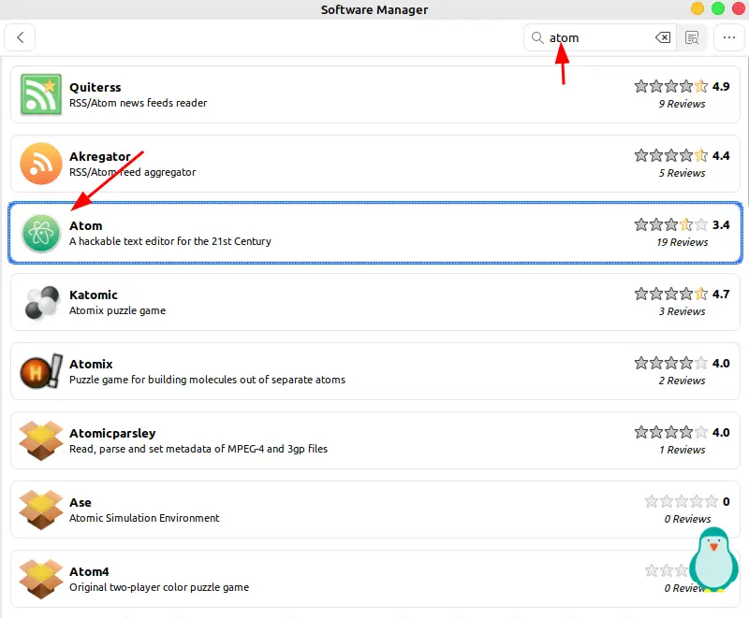The height and width of the screenshot is (618, 749).
Task: Click the Akregator orange feed icon
Action: [41, 163]
